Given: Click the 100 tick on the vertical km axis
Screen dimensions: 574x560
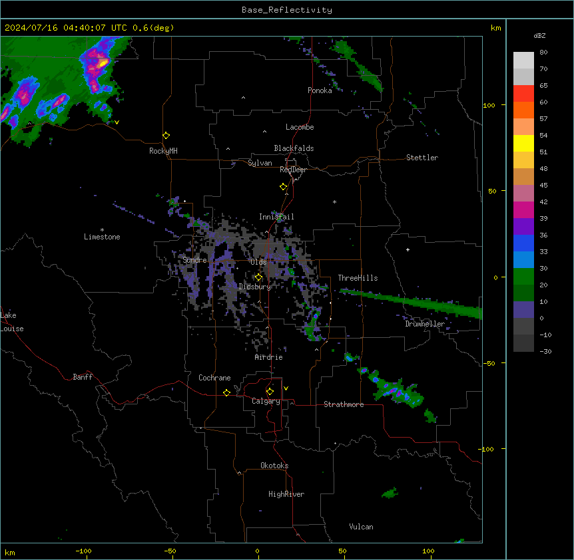Looking at the screenshot, I should point(489,105).
